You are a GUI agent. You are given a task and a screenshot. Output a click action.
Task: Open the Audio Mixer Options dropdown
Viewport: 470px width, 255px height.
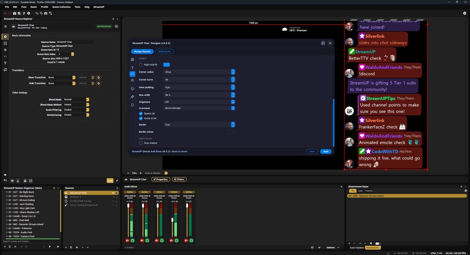click(x=333, y=247)
